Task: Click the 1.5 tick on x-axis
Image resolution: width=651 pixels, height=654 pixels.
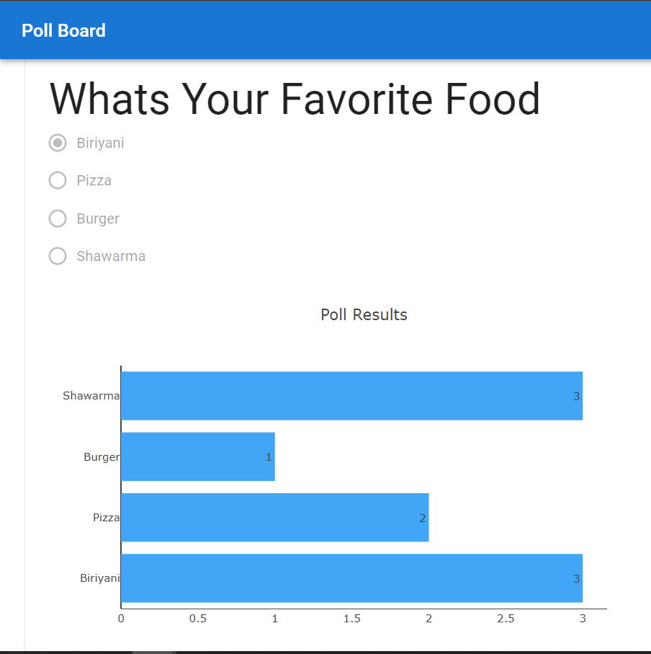Action: point(351,619)
